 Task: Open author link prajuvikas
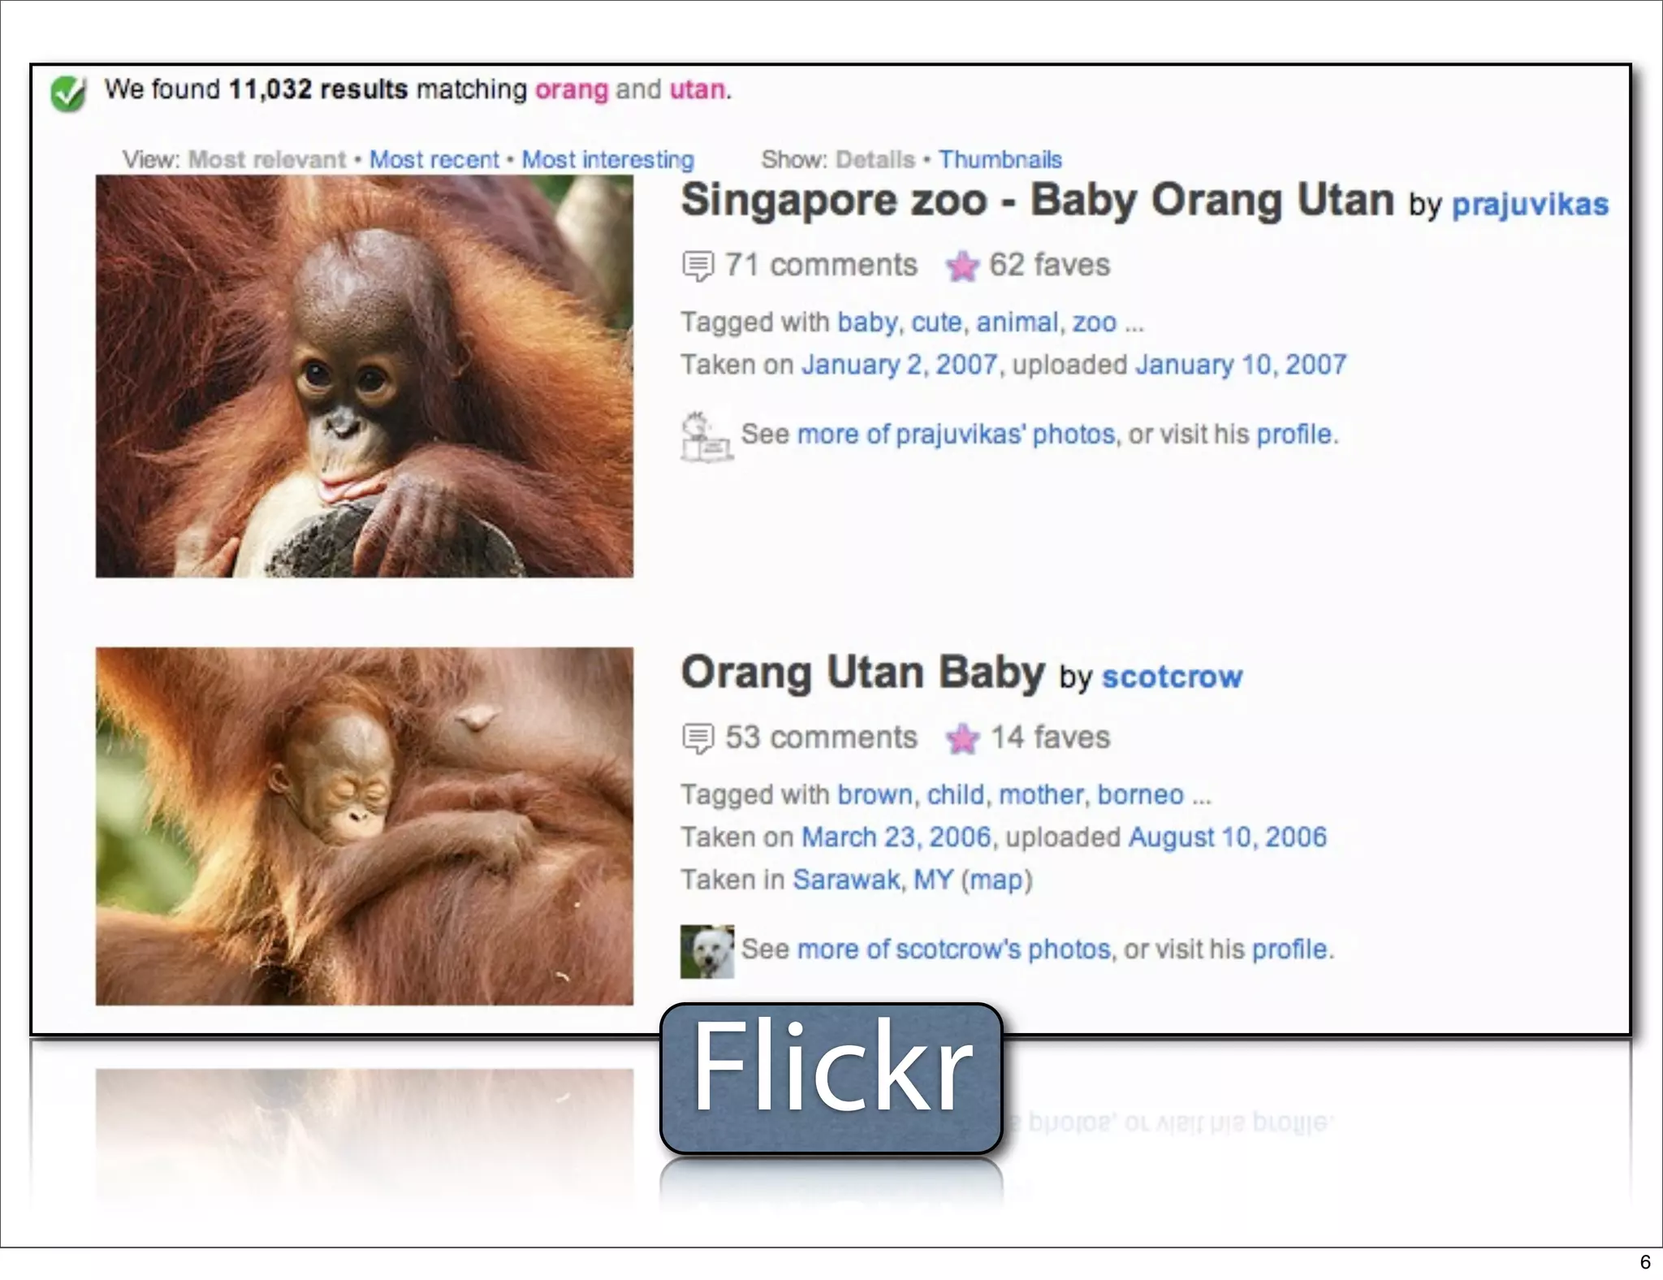1529,204
